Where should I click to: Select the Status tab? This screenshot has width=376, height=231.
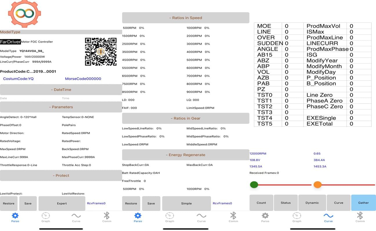pos(286,203)
